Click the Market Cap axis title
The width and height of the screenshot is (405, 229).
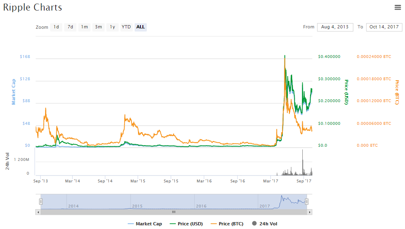tap(13, 92)
